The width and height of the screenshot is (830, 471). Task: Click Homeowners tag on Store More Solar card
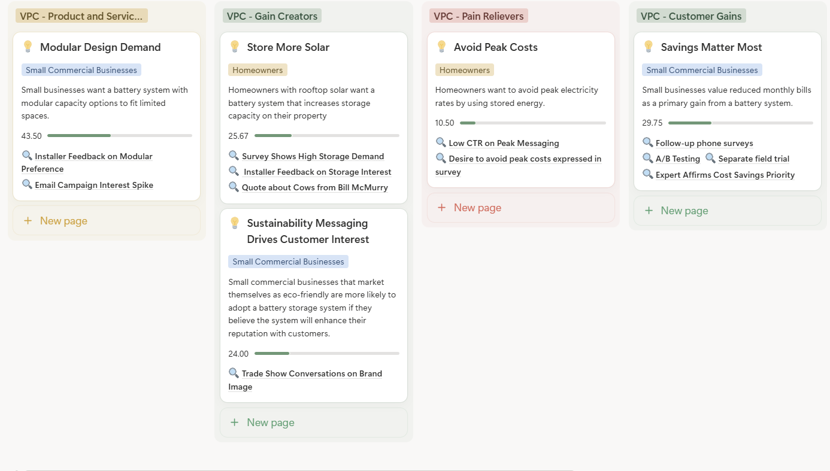[x=258, y=70]
